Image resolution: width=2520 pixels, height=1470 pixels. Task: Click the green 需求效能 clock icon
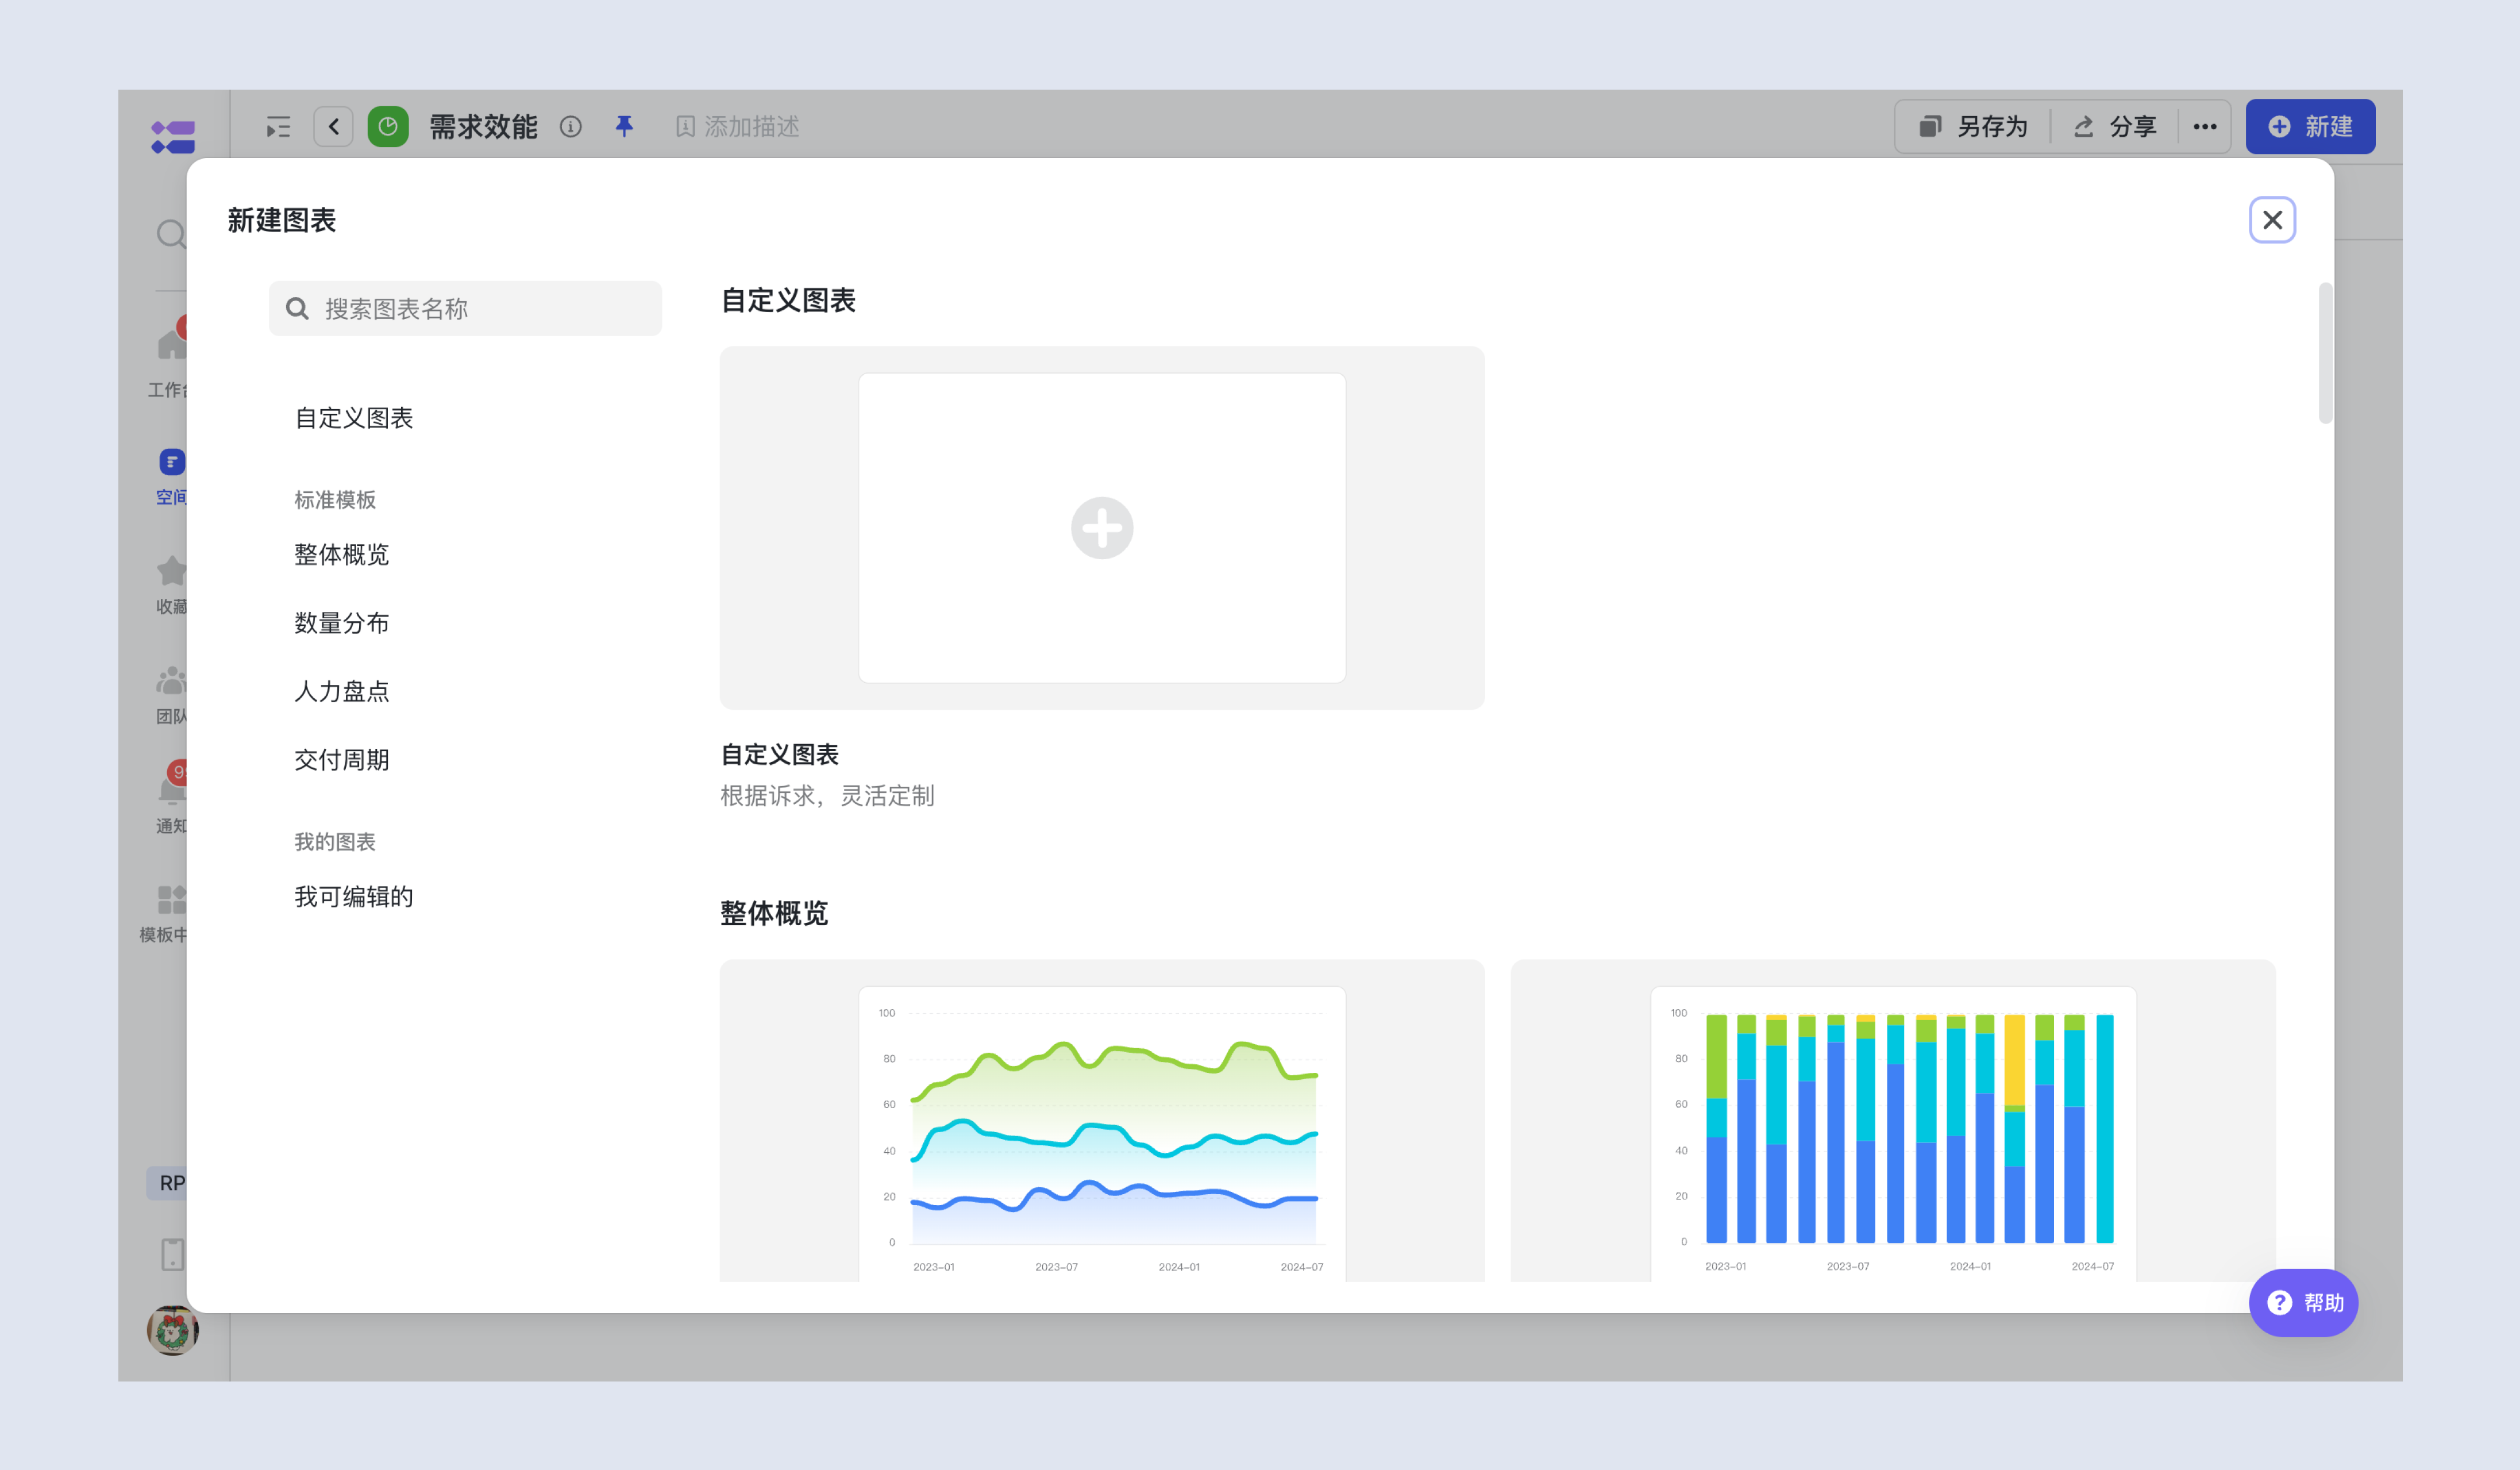tap(388, 127)
